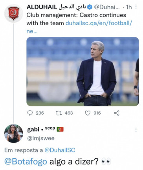Open the ALDUHAIL tweet's three-dot menu
This screenshot has width=143, height=170.
(136, 7)
